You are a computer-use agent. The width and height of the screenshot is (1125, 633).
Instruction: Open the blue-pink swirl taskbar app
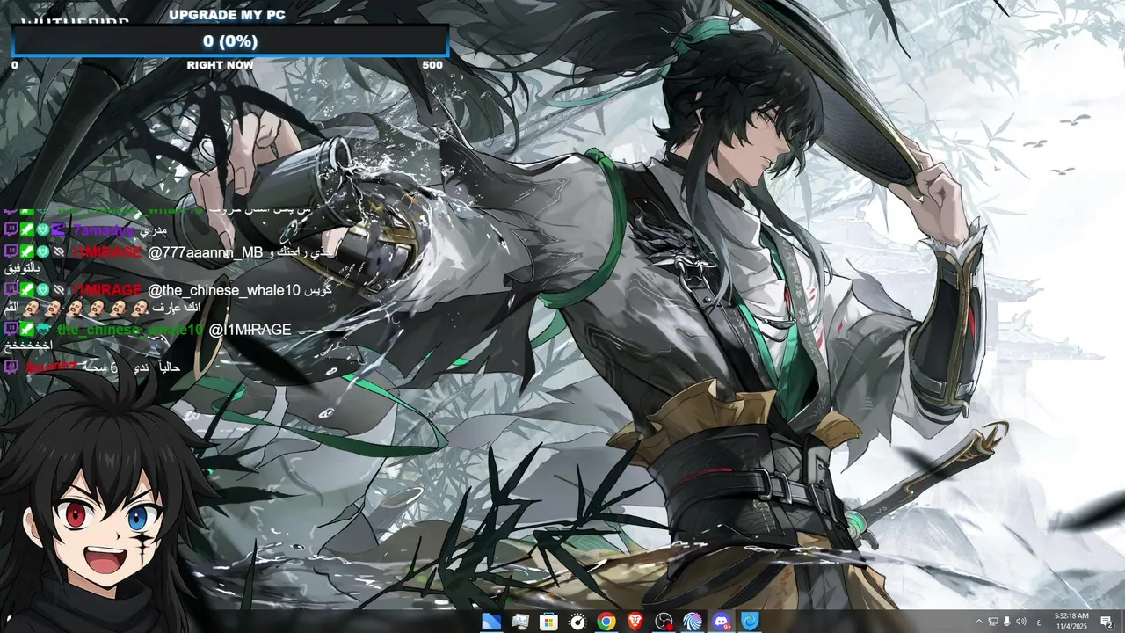tap(693, 622)
